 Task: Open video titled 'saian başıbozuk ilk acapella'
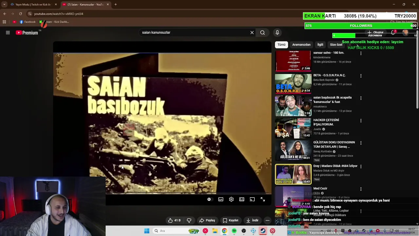click(x=332, y=100)
